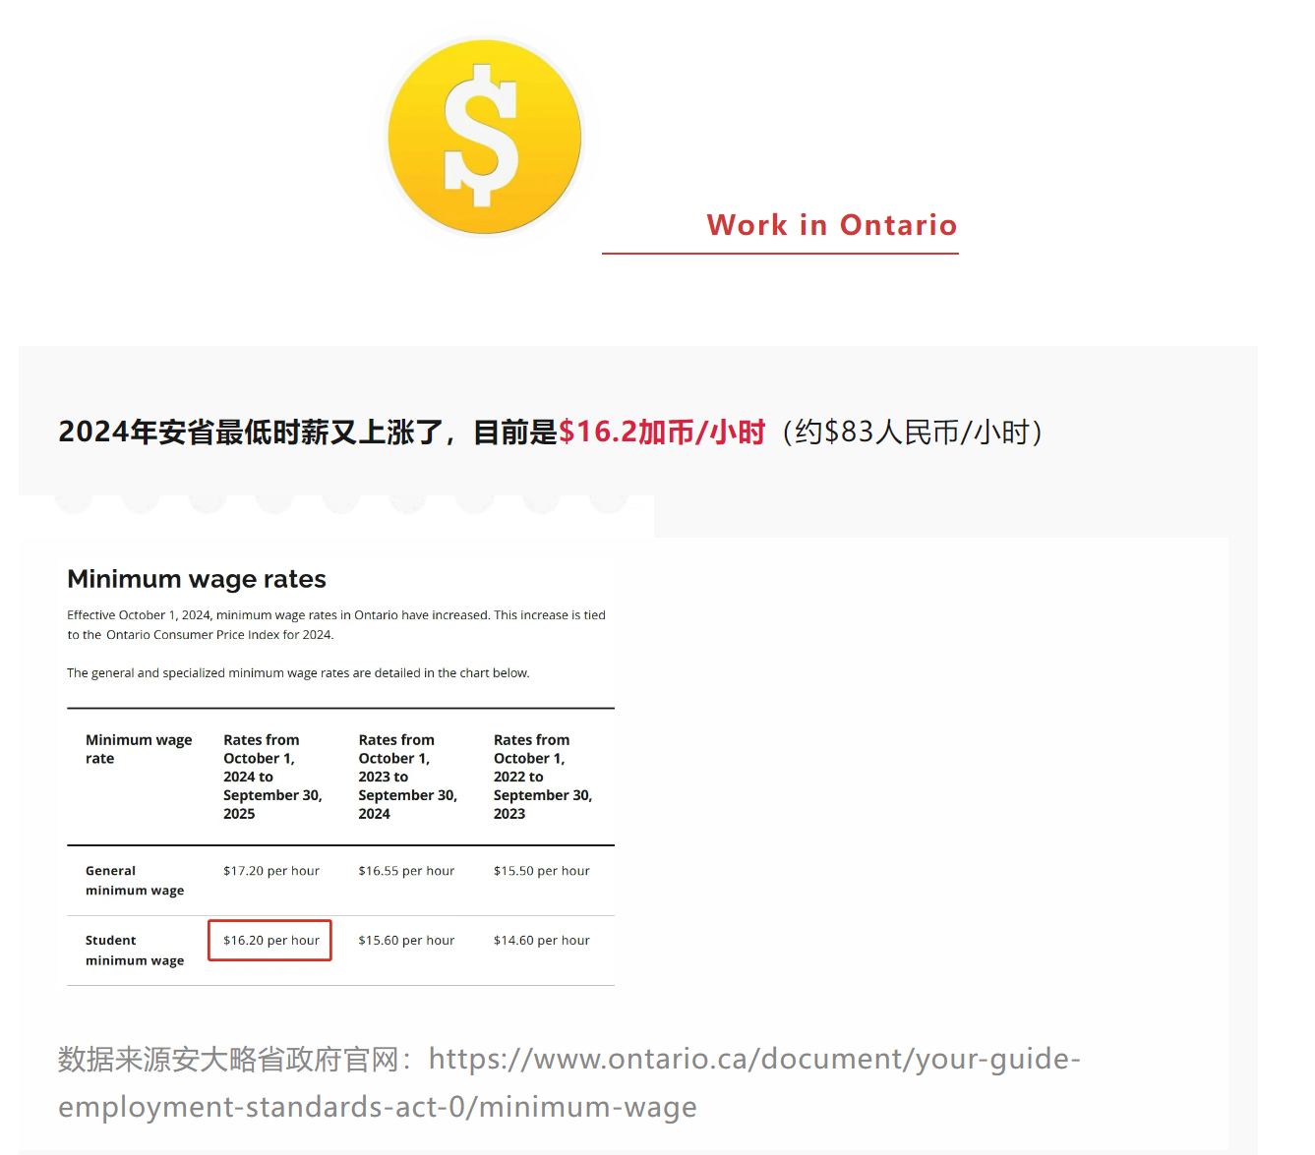Select the 'General minimum wage' row label
The width and height of the screenshot is (1315, 1155).
tap(135, 881)
